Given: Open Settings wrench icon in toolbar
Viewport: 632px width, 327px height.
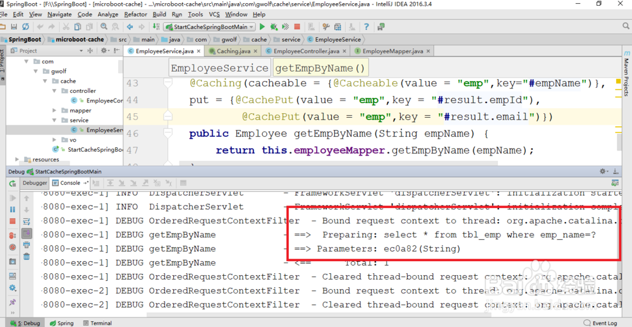Looking at the screenshot, I should coord(326,27).
